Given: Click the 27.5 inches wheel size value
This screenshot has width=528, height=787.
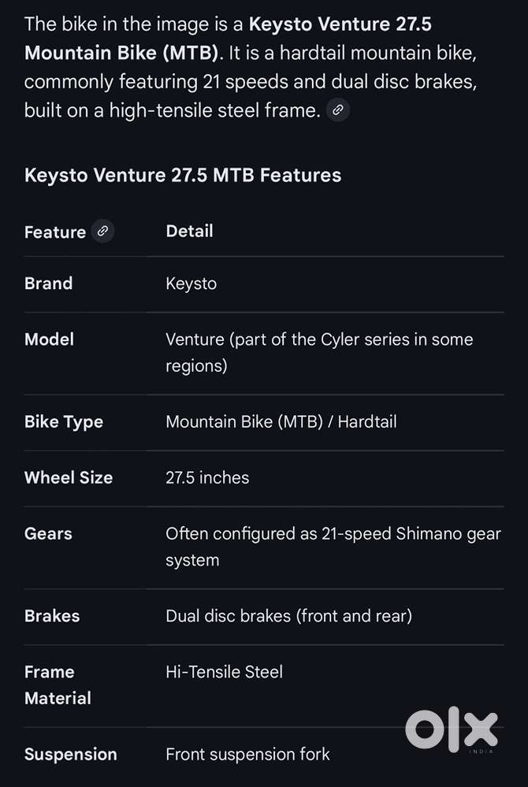Looking at the screenshot, I should pos(207,477).
